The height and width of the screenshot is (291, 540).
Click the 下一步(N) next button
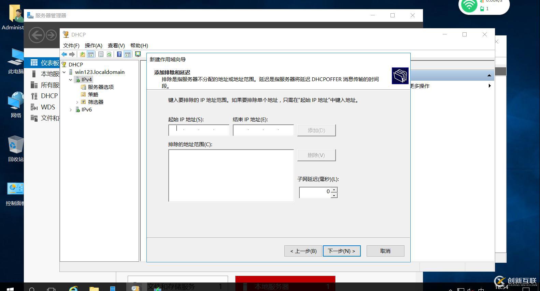[x=342, y=251]
